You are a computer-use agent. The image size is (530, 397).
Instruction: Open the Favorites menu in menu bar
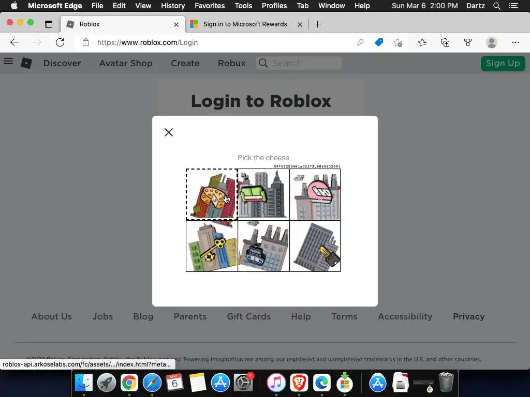click(x=210, y=6)
